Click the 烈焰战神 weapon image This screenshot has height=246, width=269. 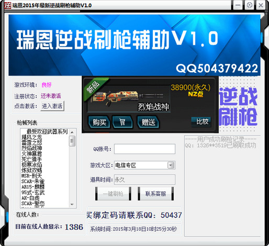(129, 99)
